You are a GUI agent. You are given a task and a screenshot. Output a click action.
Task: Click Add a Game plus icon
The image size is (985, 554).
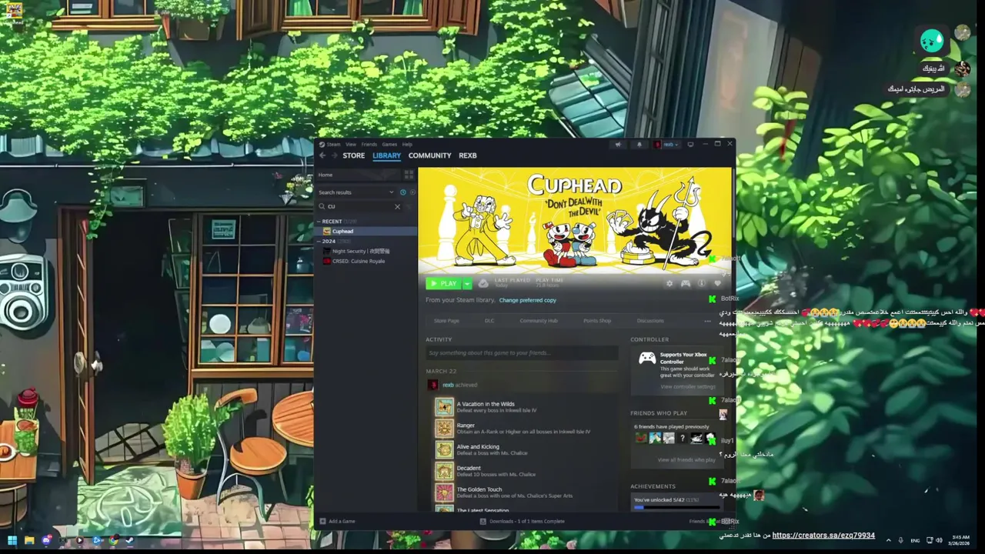click(322, 521)
